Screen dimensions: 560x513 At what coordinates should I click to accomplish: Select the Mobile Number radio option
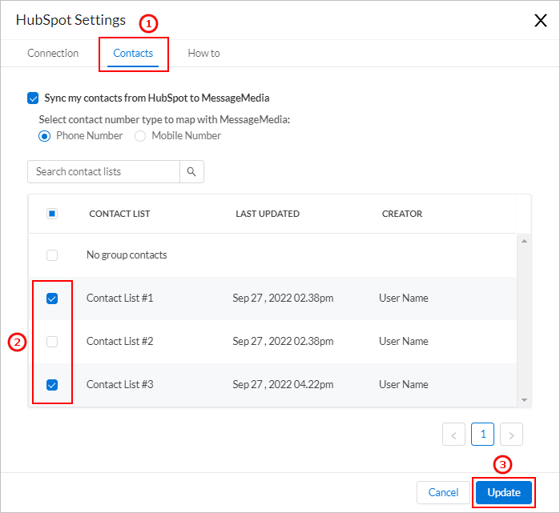(140, 136)
